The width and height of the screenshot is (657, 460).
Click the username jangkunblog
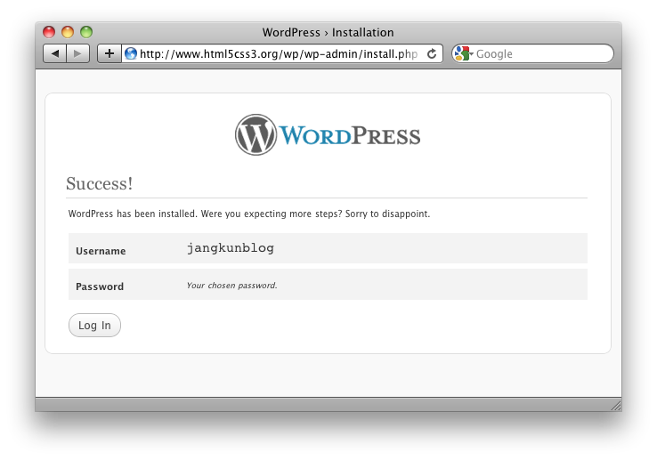tap(231, 248)
